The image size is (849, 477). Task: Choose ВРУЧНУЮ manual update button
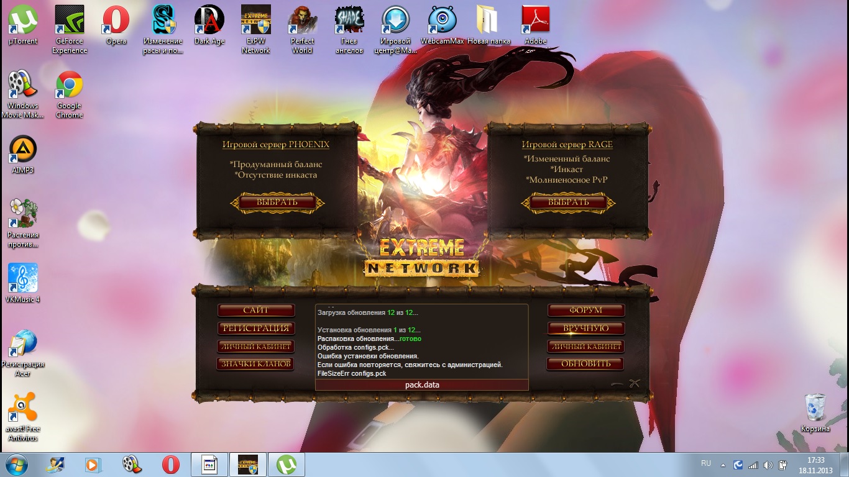tap(585, 328)
